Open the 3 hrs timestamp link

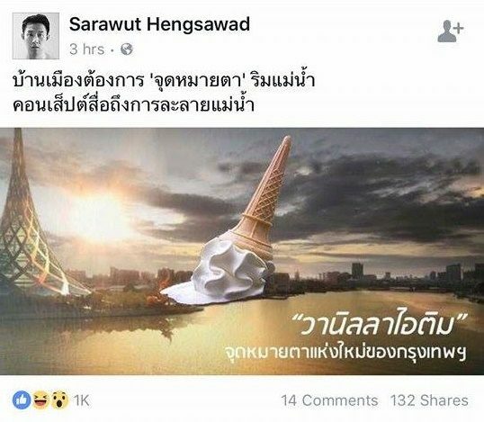click(86, 49)
